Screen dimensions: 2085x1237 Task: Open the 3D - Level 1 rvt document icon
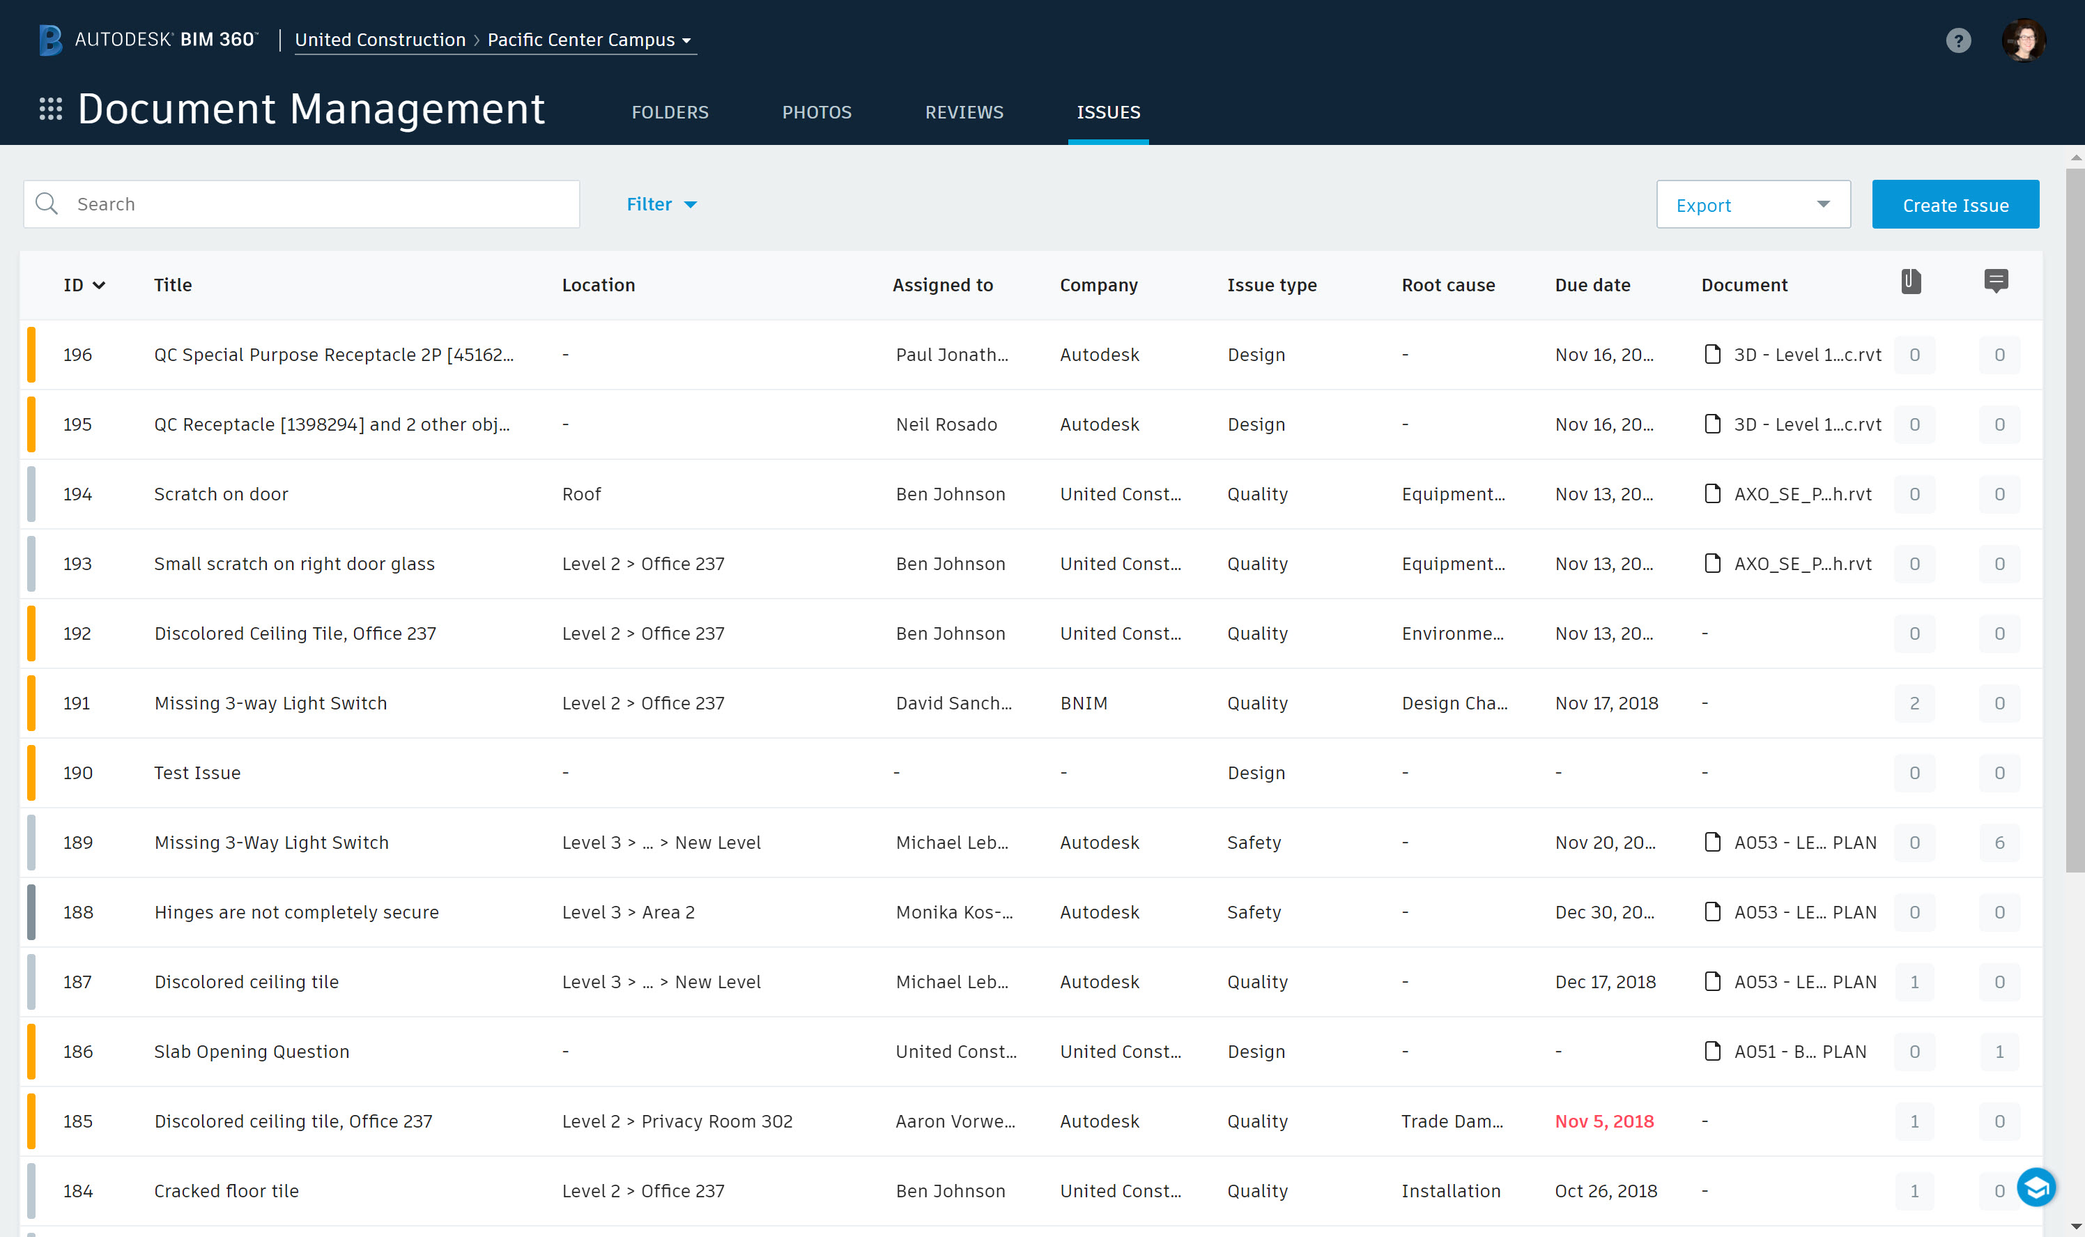pyautogui.click(x=1712, y=354)
